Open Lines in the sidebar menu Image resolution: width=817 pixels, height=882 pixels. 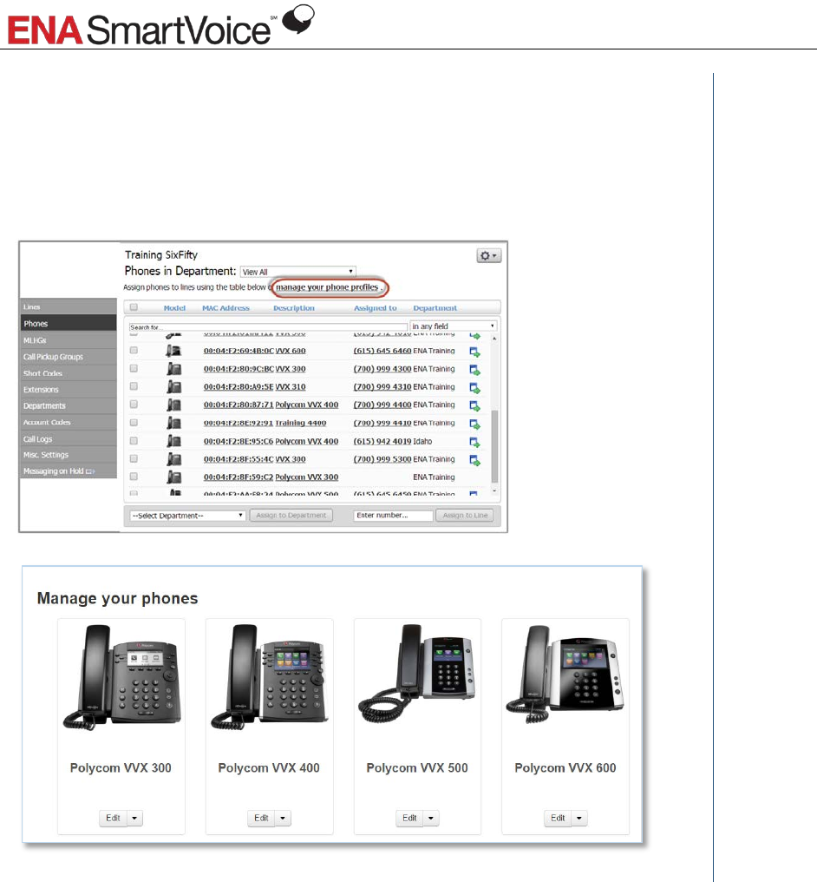(69, 306)
